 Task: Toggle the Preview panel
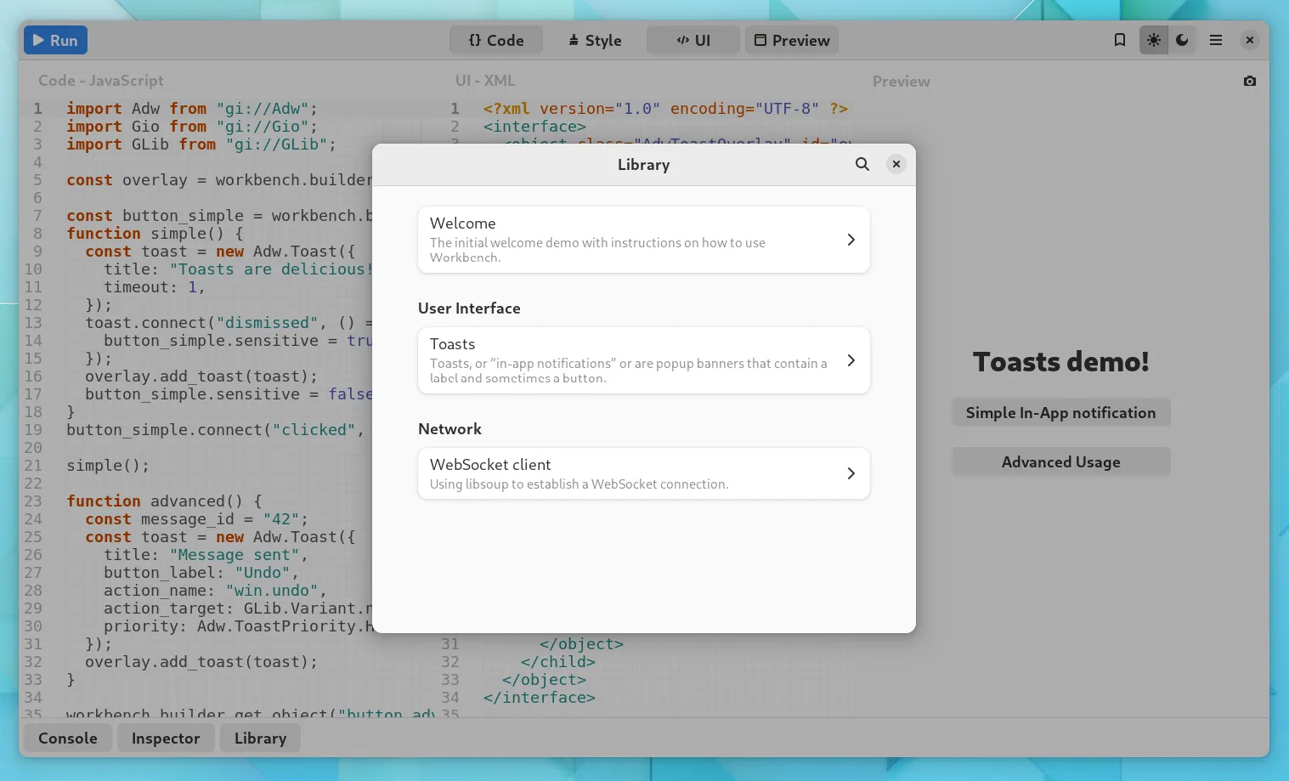coord(792,40)
